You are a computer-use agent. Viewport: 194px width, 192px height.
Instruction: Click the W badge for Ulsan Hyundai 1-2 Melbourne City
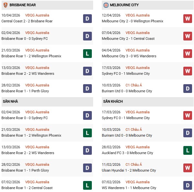point(188,168)
